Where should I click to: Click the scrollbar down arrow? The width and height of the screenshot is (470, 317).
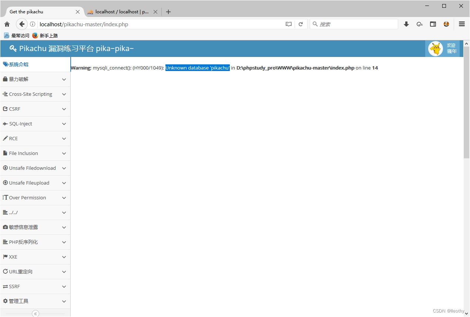(x=467, y=314)
